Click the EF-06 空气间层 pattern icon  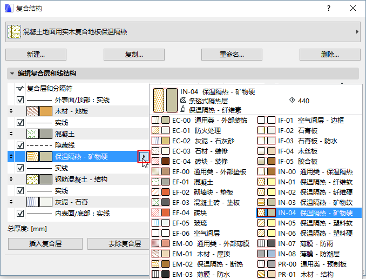point(155,234)
